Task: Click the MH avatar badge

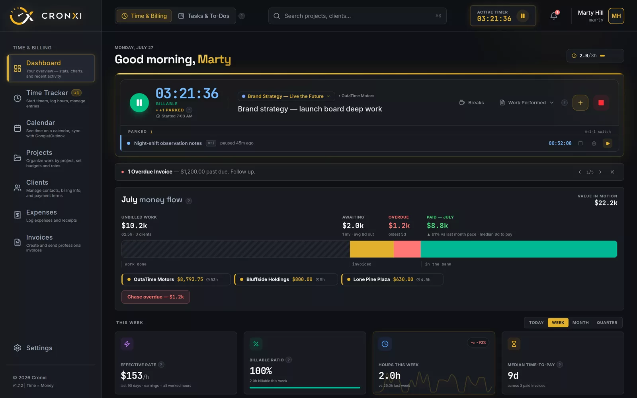Action: click(x=616, y=16)
